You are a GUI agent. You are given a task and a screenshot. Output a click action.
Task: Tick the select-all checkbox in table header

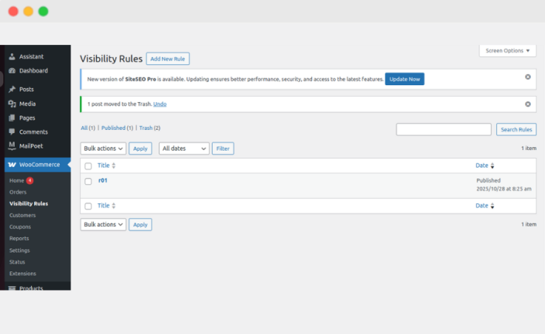pos(88,165)
